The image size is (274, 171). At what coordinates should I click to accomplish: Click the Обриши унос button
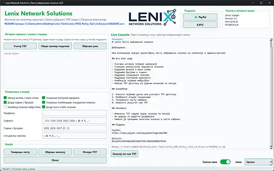click(90, 46)
